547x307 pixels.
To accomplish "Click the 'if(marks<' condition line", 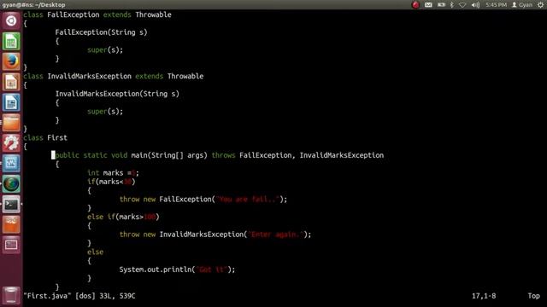I will pos(111,182).
